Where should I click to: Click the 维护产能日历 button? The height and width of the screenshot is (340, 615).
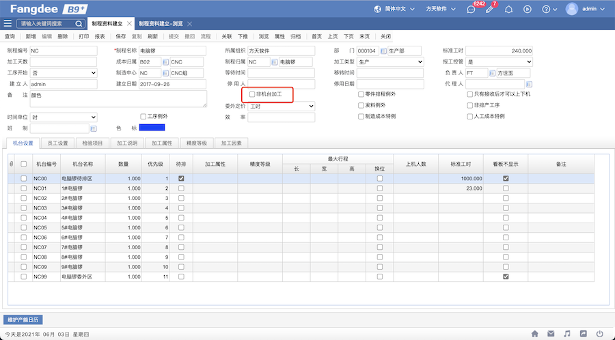(x=23, y=320)
